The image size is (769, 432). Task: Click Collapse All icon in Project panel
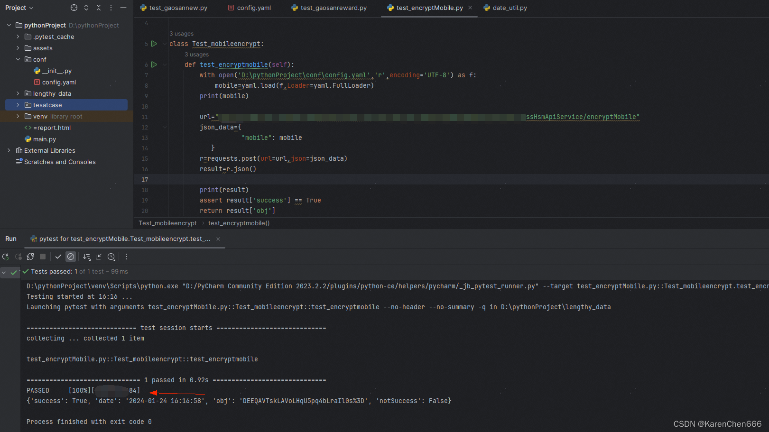coord(99,8)
